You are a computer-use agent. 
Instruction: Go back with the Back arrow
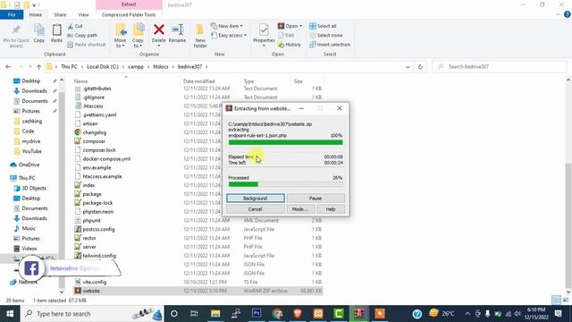coord(8,67)
